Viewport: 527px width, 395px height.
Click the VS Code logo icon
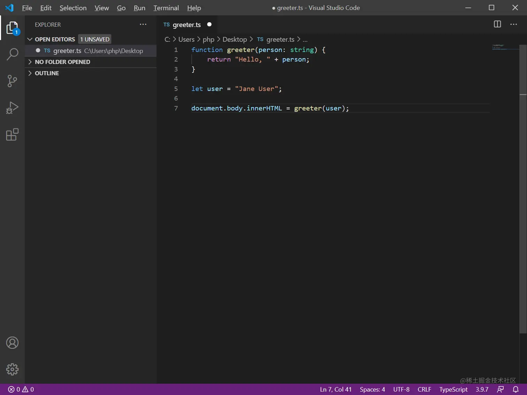[x=9, y=8]
